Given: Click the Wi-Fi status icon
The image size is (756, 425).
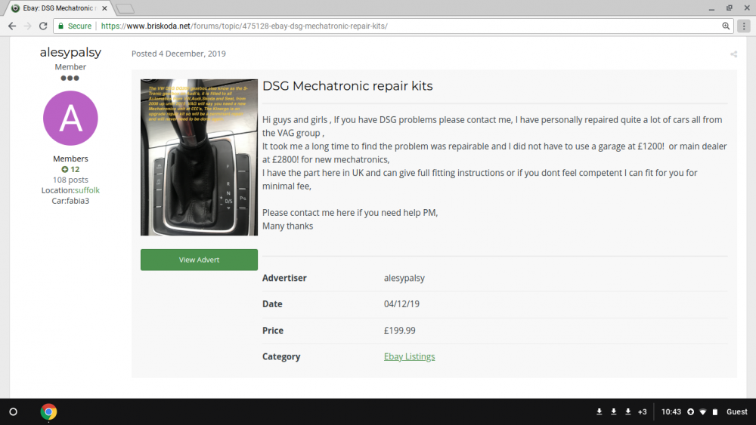Looking at the screenshot, I should 703,411.
